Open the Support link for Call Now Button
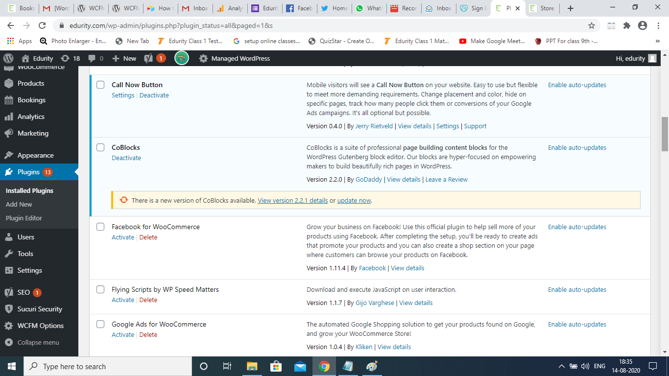Screen dimensions: 669x376 [475, 126]
